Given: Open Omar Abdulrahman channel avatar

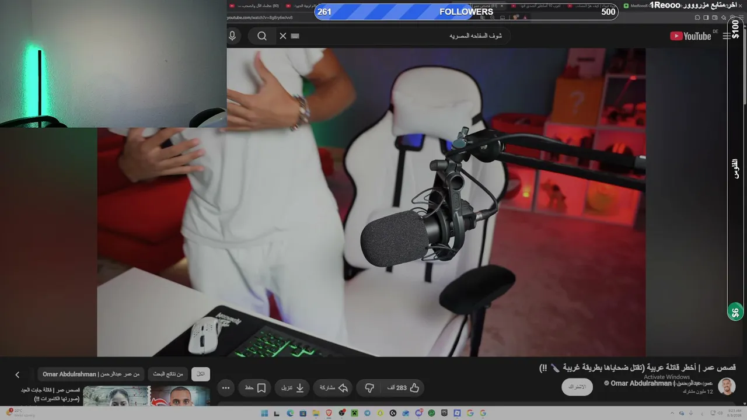Looking at the screenshot, I should (727, 386).
